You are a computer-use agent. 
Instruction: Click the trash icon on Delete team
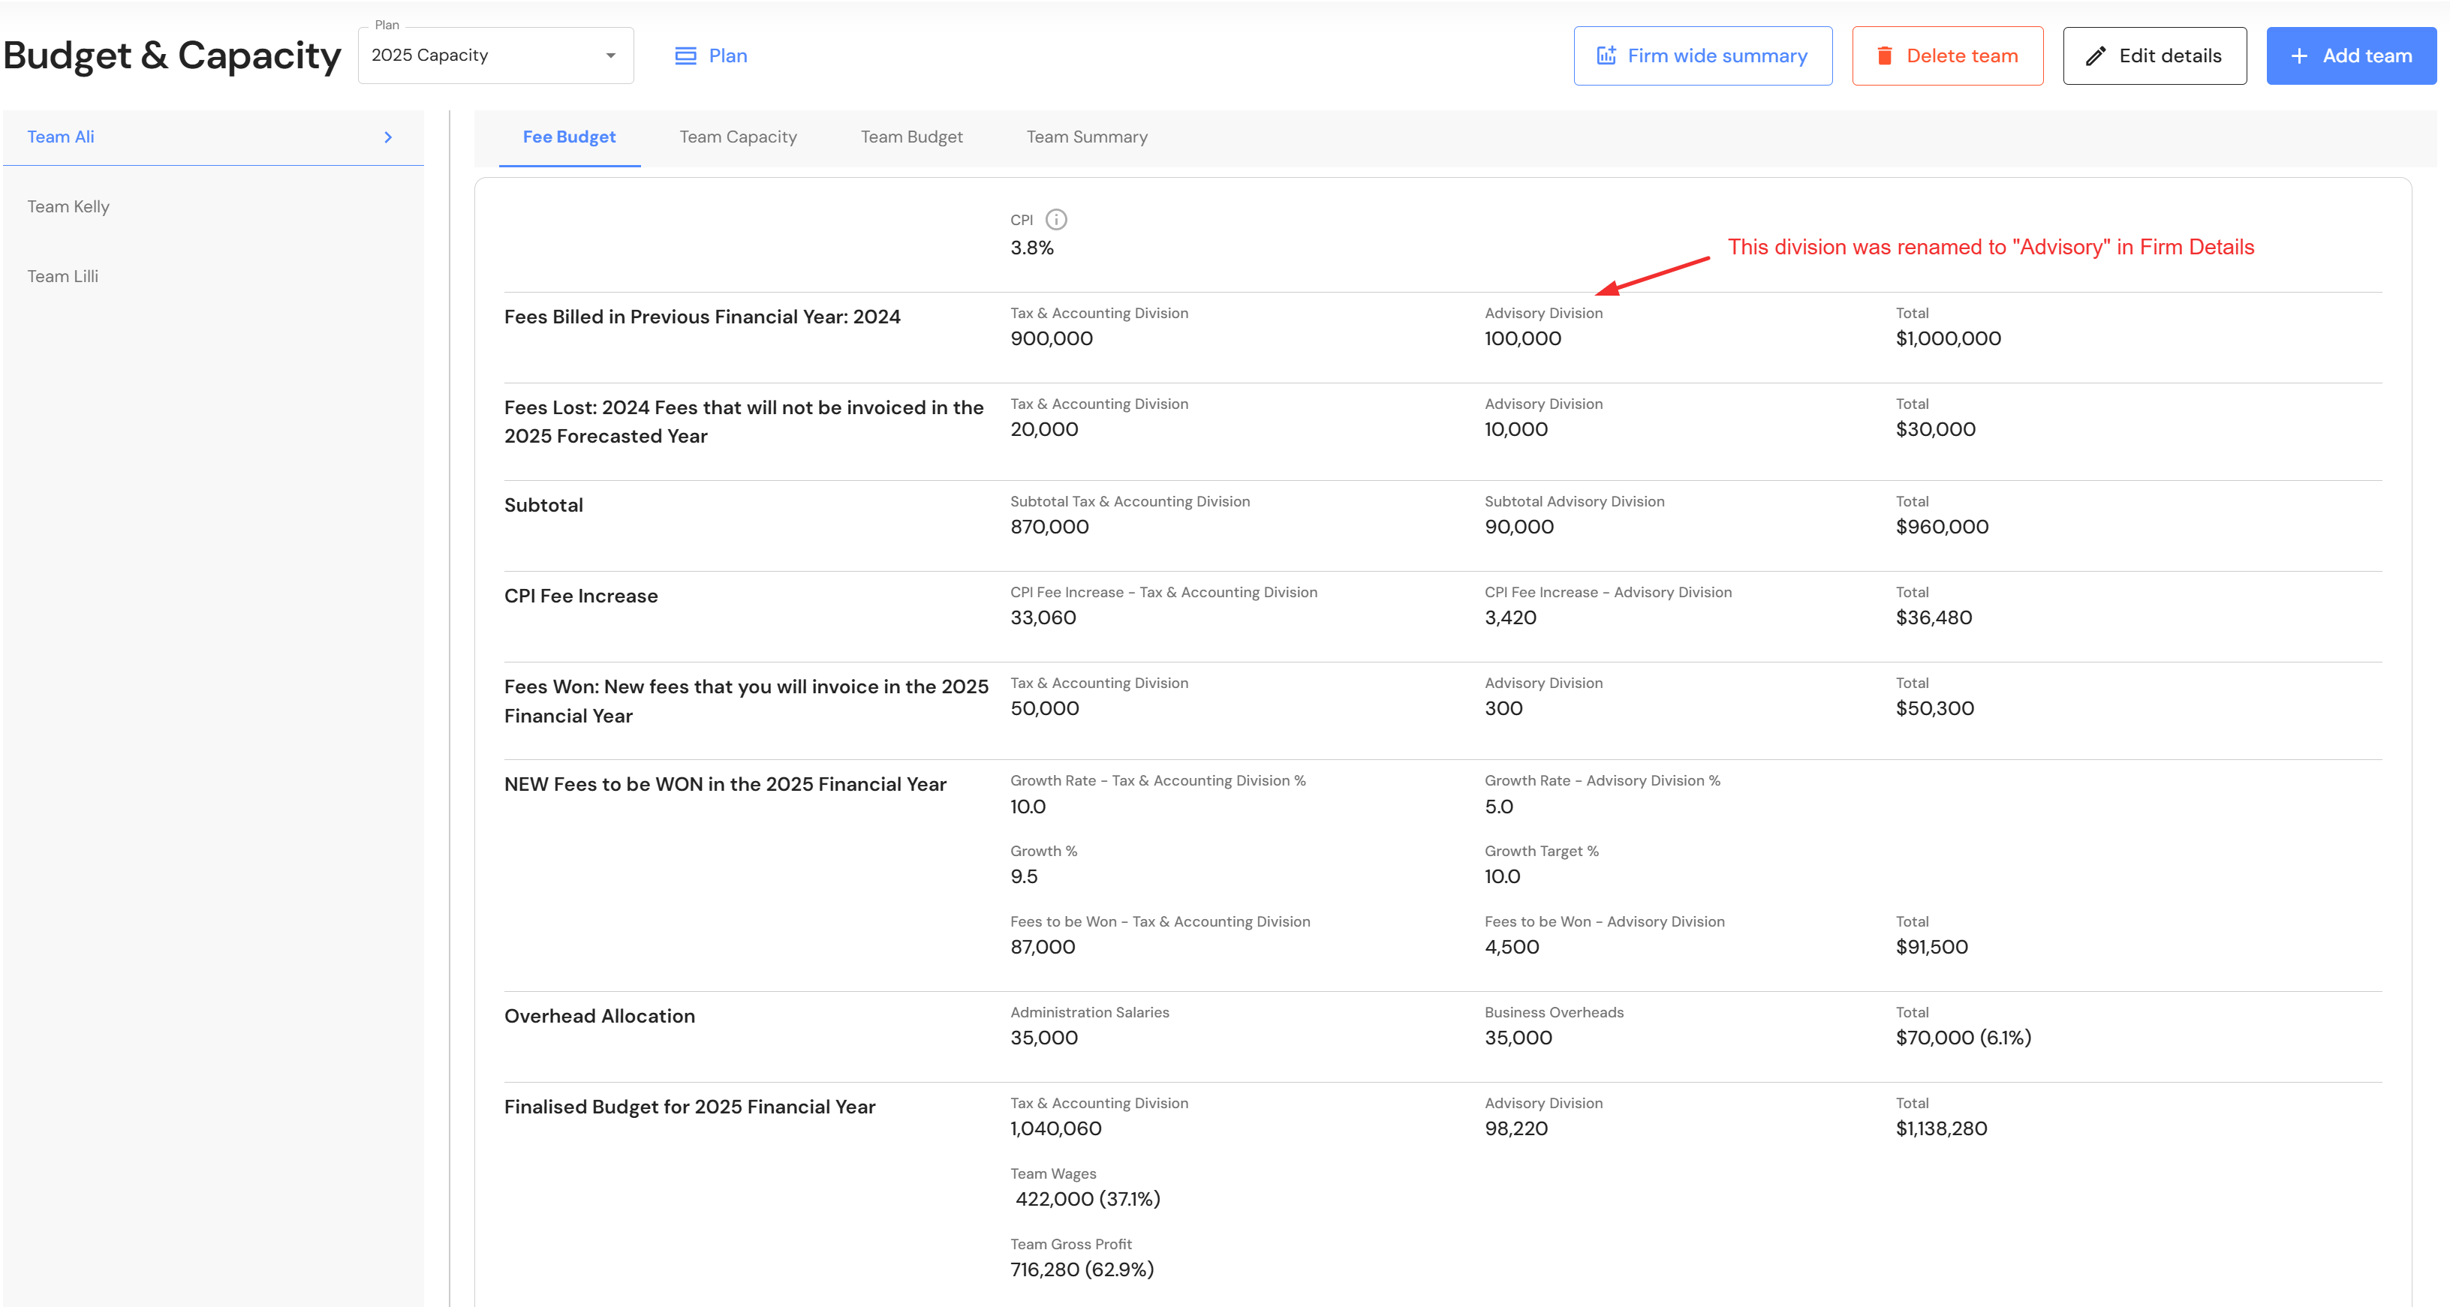tap(1884, 56)
